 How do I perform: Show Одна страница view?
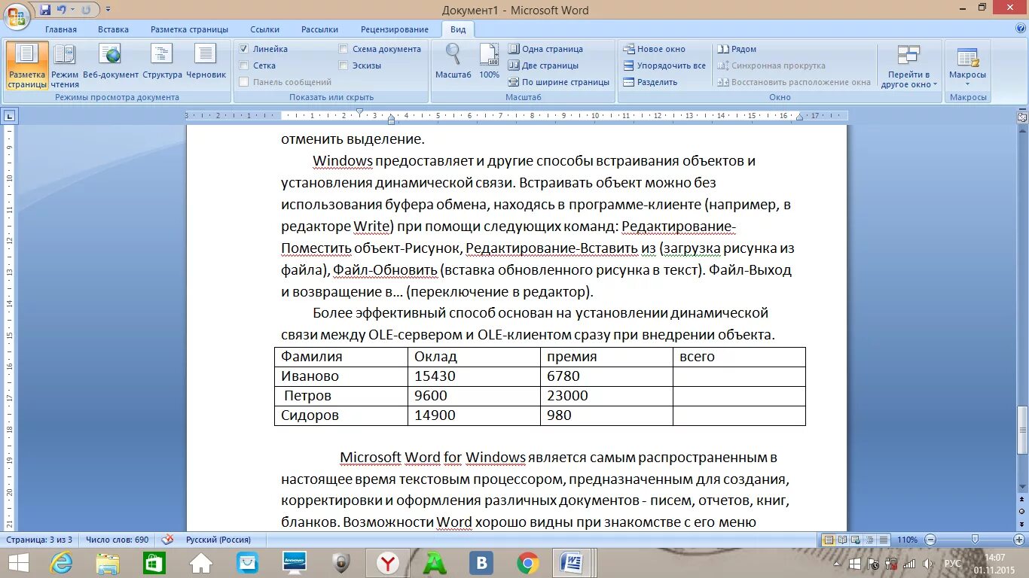[x=545, y=49]
